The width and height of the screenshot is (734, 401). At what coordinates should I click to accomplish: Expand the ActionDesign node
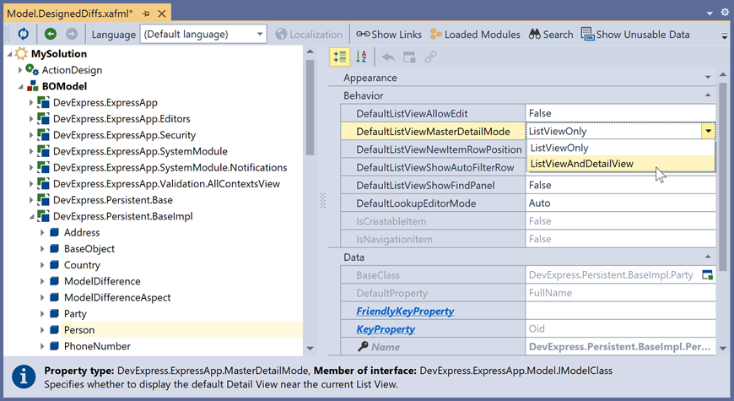(x=20, y=70)
